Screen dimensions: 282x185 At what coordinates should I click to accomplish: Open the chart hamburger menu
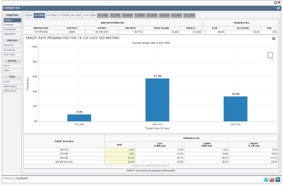pos(274,39)
